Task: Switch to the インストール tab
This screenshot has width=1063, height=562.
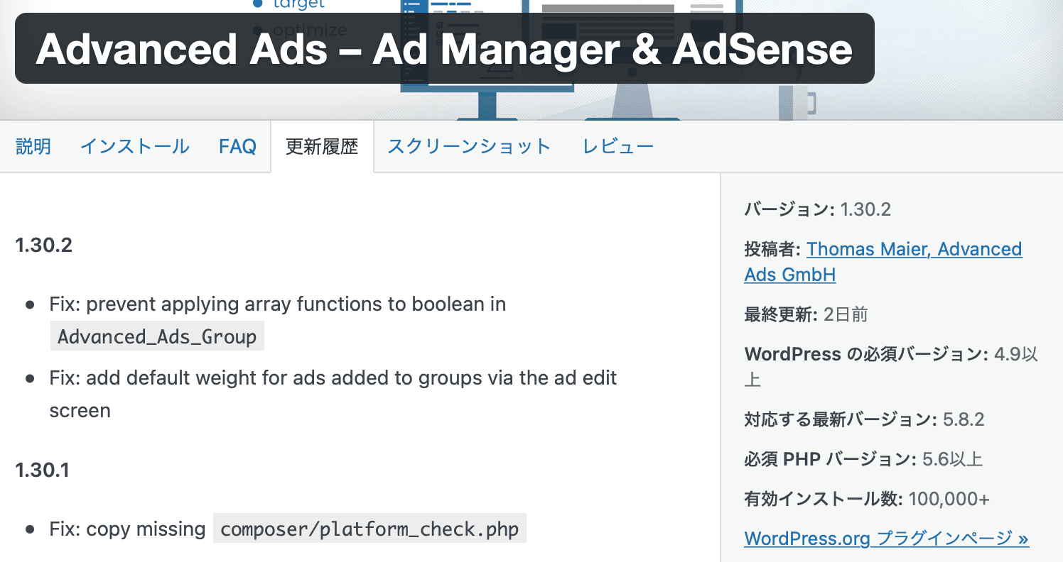Action: (134, 147)
